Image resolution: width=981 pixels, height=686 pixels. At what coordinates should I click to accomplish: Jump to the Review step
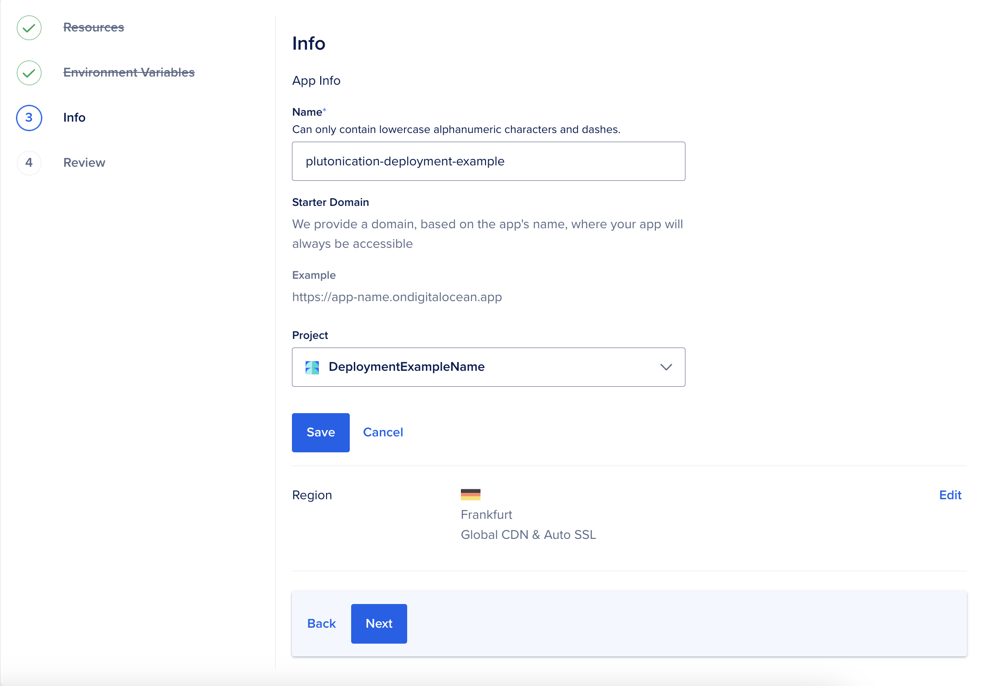pos(84,163)
